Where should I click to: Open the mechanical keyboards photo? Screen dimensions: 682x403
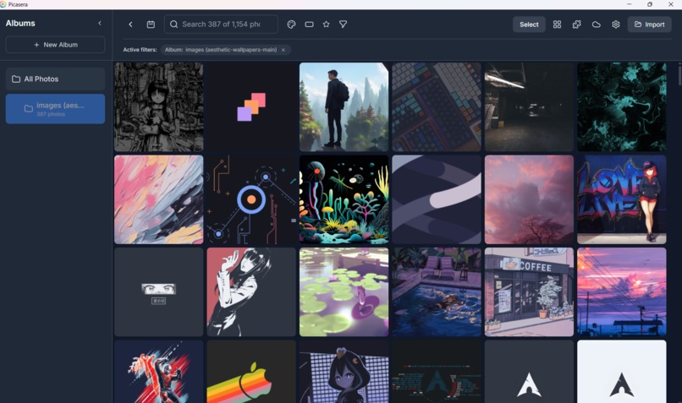[437, 106]
